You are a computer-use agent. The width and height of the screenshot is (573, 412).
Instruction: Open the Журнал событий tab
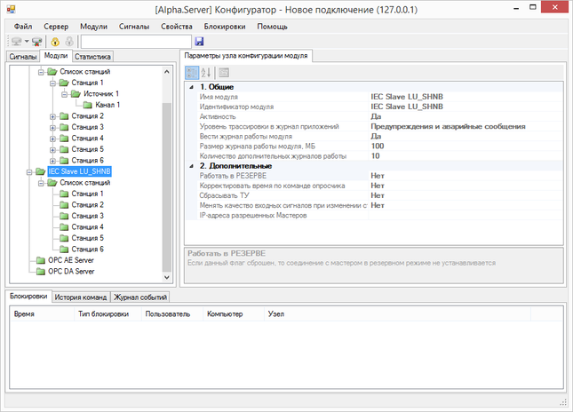140,297
